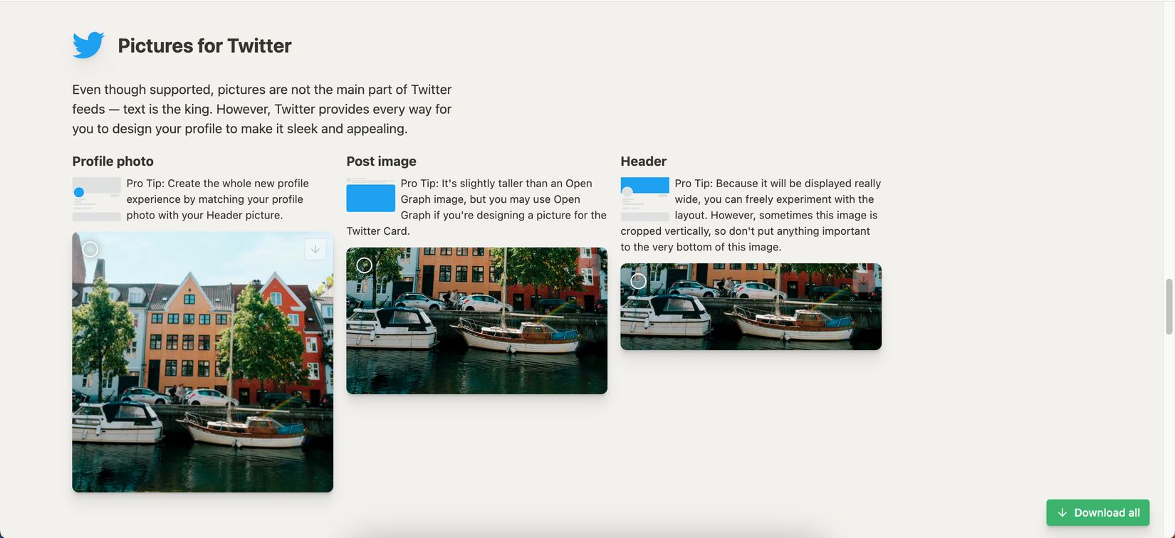Click the Post image section title
The width and height of the screenshot is (1175, 538).
(381, 162)
